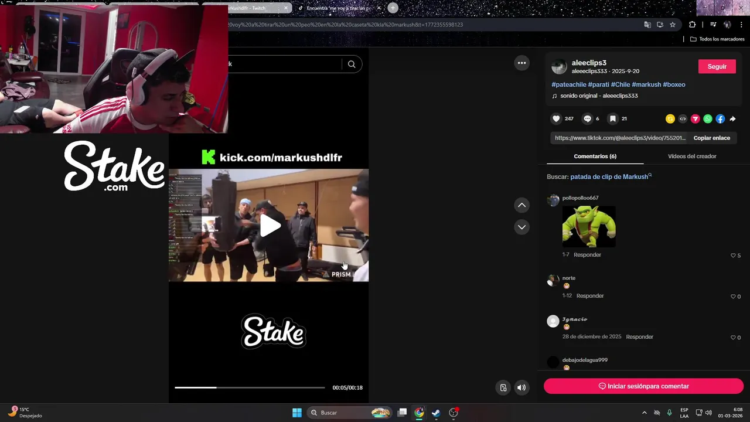Open more share options arrow
Image resolution: width=750 pixels, height=422 pixels.
(732, 119)
